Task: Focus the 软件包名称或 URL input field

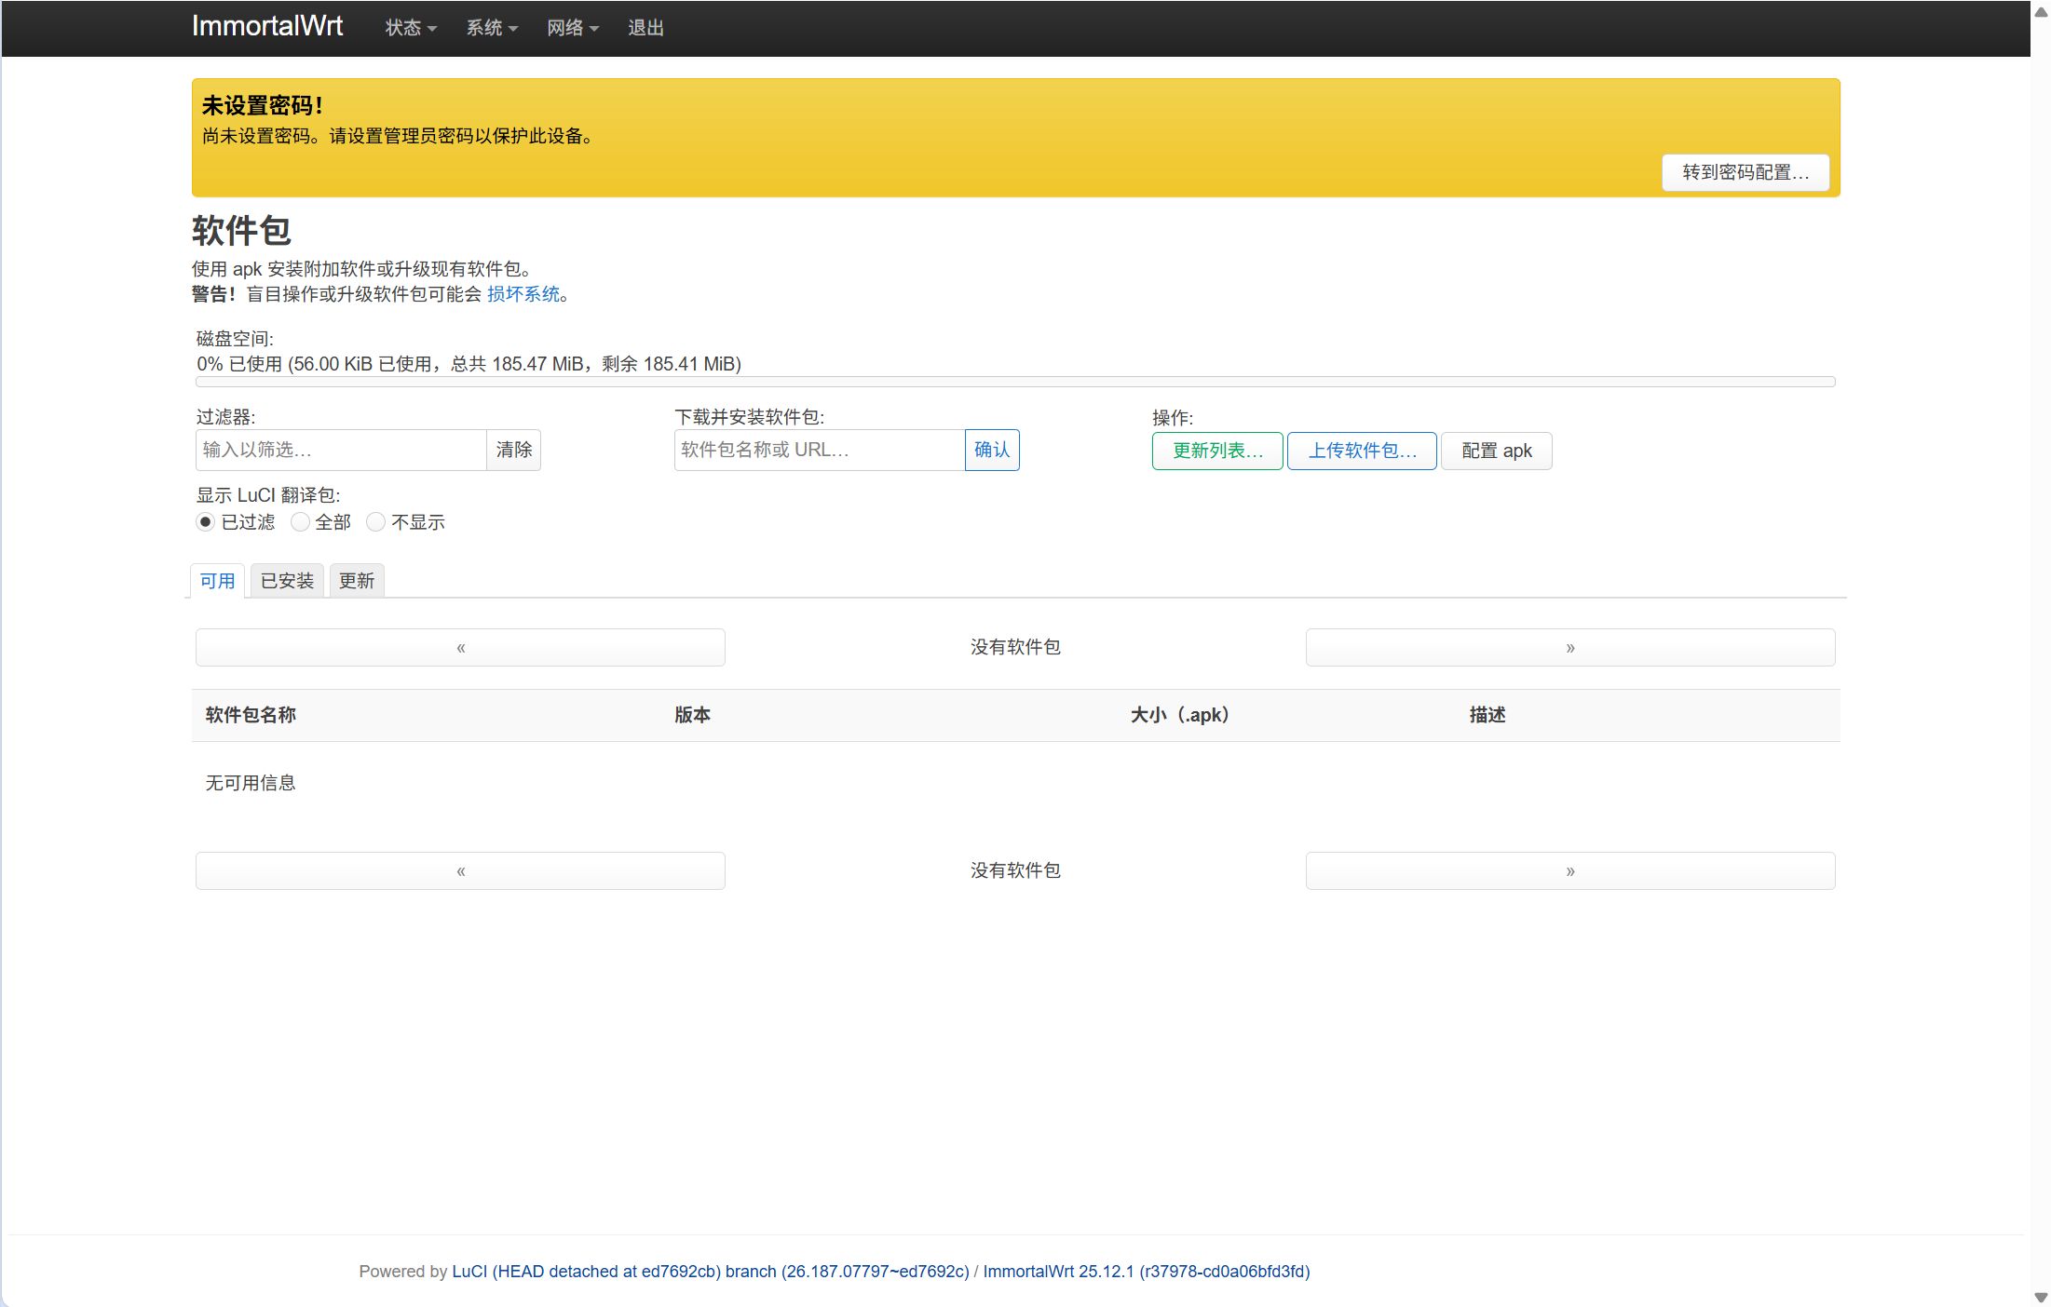Action: coord(820,450)
